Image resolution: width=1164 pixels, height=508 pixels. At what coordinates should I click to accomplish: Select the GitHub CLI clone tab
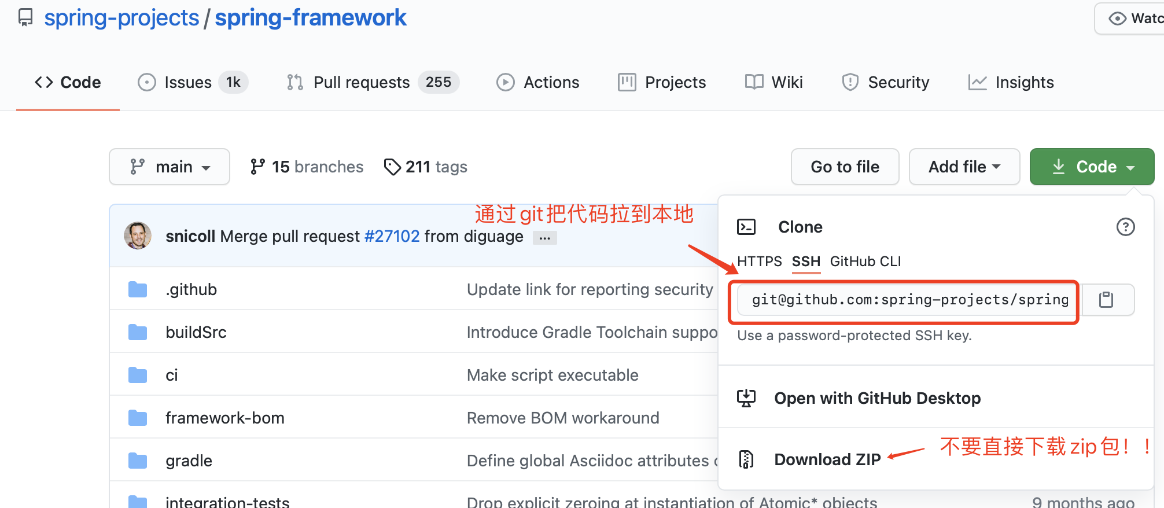865,262
